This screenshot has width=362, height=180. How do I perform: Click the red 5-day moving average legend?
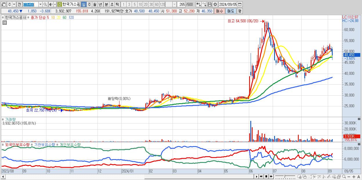(48, 17)
